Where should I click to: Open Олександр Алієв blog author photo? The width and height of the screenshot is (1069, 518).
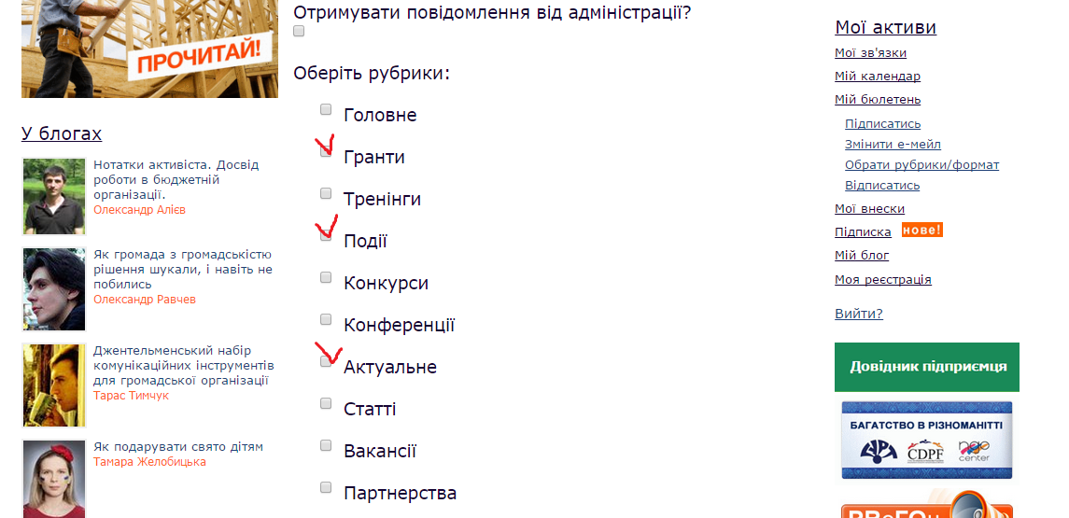(54, 196)
